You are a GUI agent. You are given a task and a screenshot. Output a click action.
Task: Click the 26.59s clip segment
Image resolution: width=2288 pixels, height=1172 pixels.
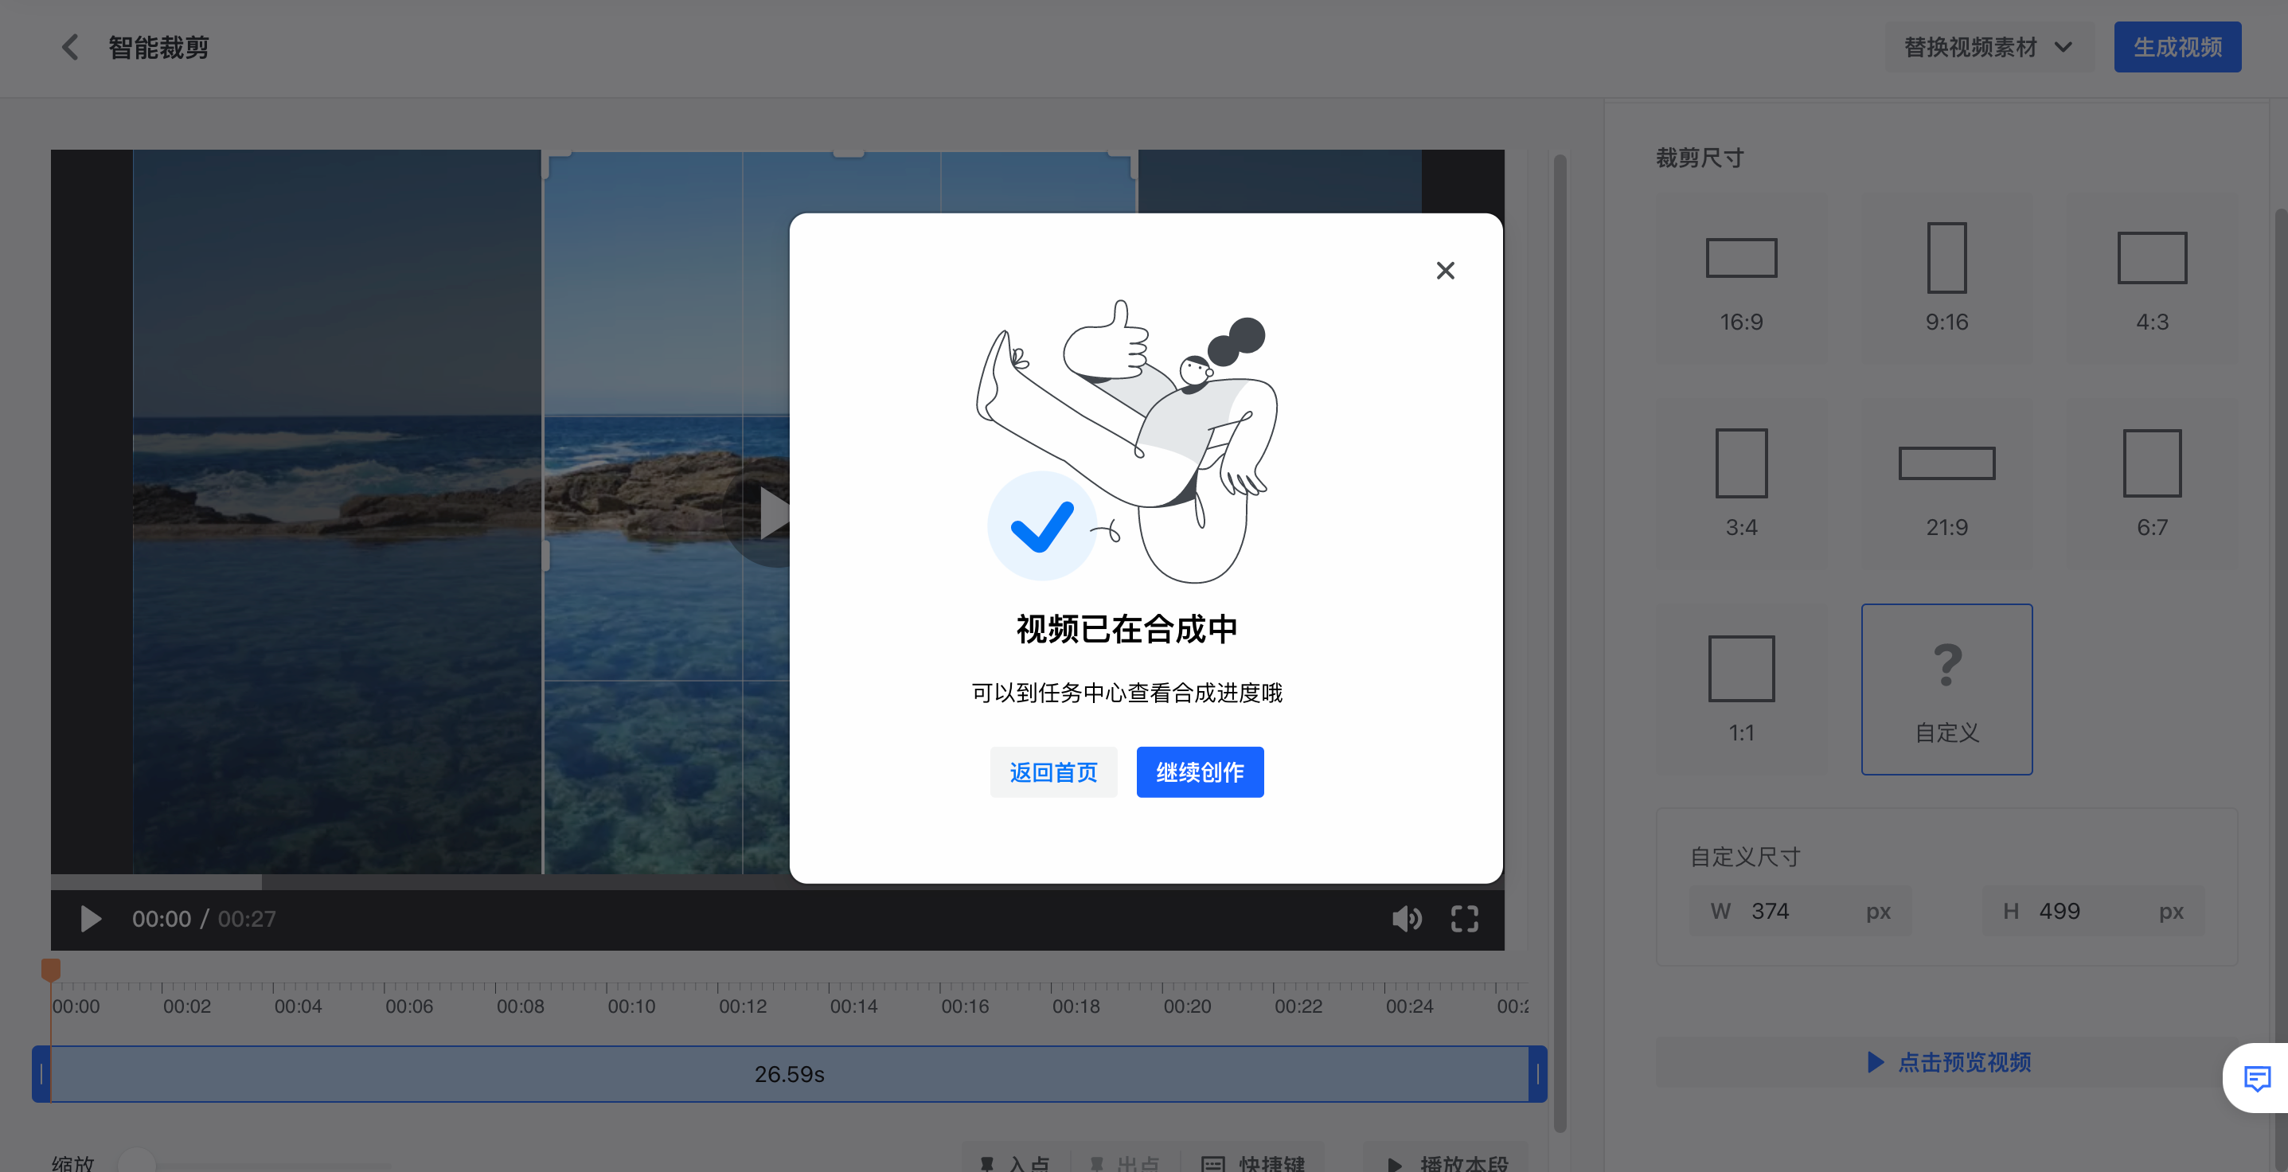[x=789, y=1074]
